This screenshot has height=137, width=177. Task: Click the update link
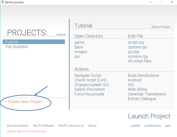135,126
